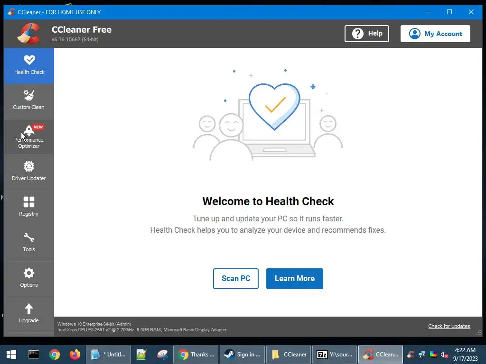The height and width of the screenshot is (364, 486).
Task: Open the taskbar clock showing 4:22 AM
Action: click(x=466, y=355)
